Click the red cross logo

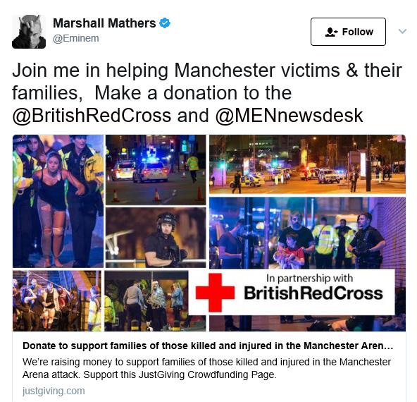[x=215, y=292]
